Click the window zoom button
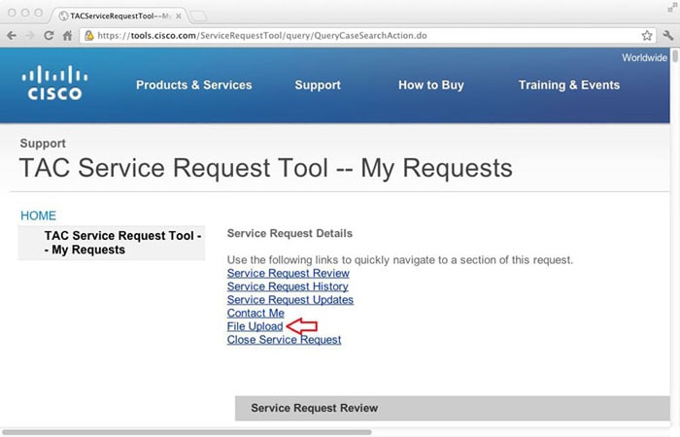Viewport: 680px width, 437px height. pyautogui.click(x=39, y=13)
